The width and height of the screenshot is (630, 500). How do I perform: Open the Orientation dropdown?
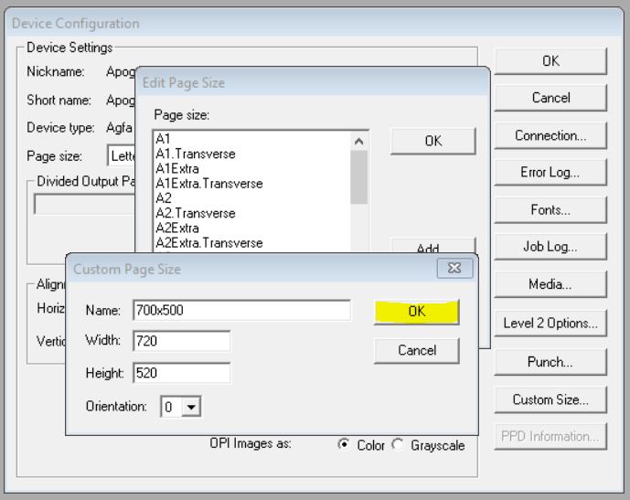[x=191, y=407]
